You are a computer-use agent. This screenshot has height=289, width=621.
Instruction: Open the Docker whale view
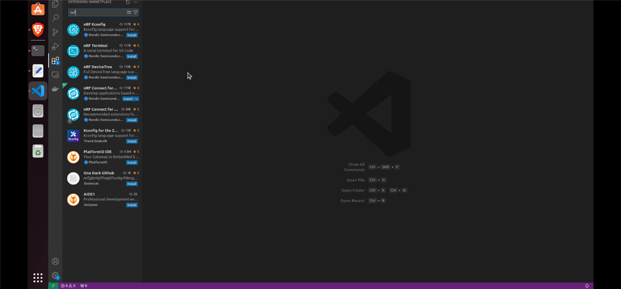55,89
